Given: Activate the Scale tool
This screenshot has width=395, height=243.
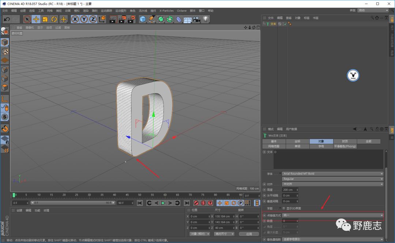Looking at the screenshot, I should 45,19.
